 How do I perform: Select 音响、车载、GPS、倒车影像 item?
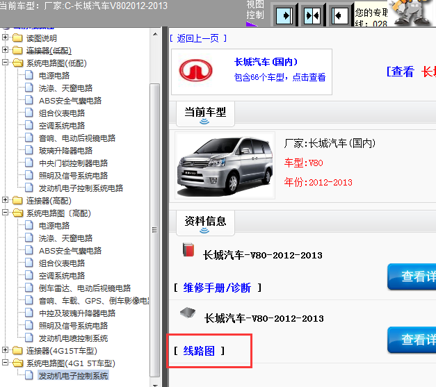(94, 301)
